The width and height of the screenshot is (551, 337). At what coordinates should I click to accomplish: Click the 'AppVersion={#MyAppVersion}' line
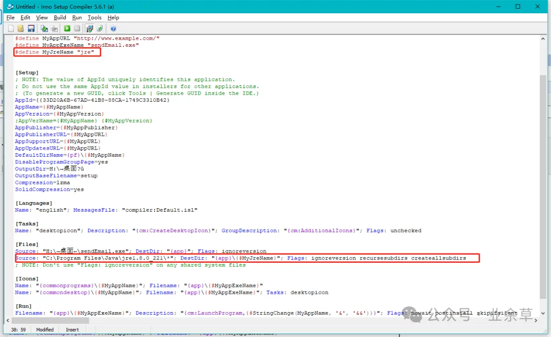59,114
